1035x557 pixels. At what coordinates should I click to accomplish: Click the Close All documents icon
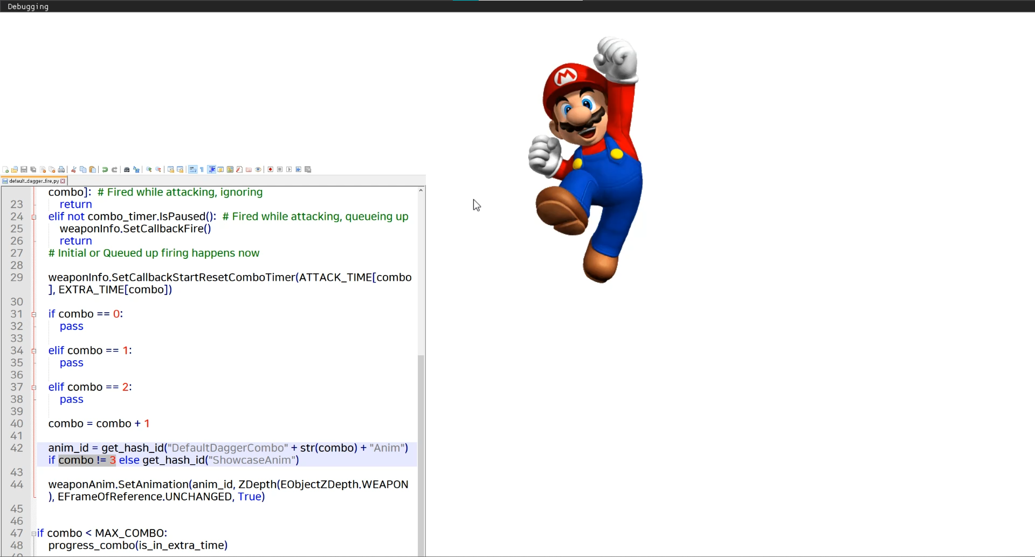tap(52, 170)
